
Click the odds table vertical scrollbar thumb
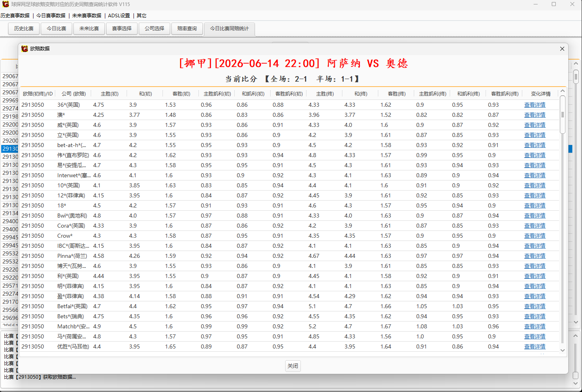click(x=563, y=114)
